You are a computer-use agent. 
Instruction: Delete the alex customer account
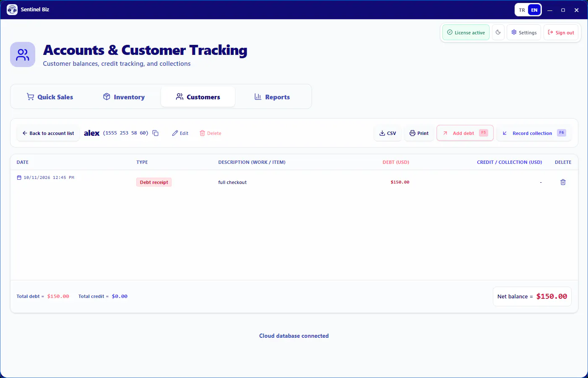coord(211,133)
